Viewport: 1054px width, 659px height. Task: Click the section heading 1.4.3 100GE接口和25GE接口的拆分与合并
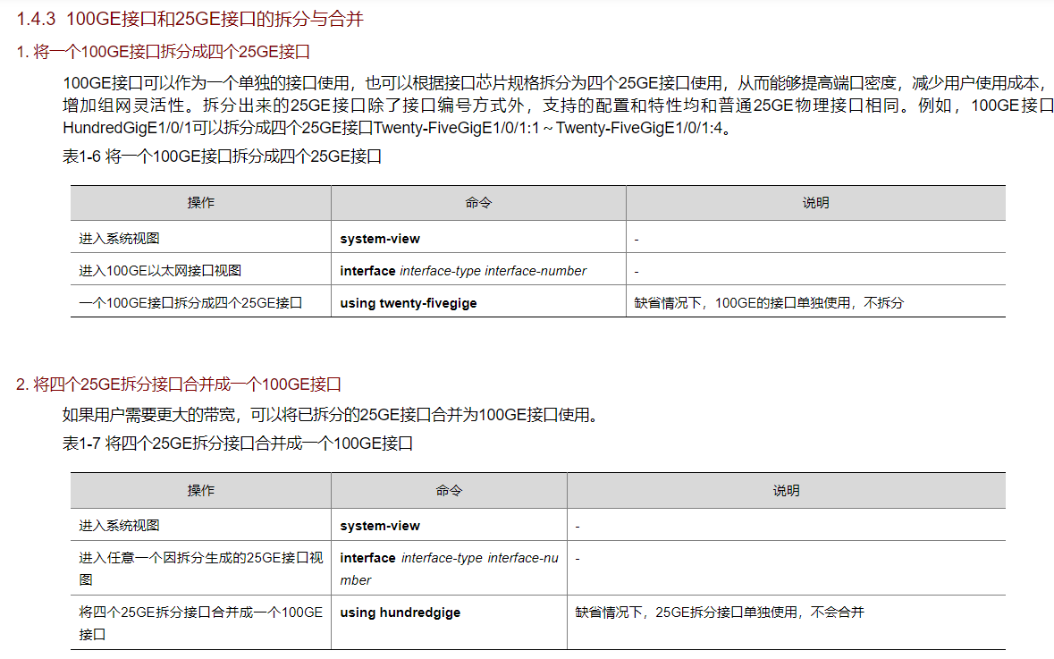(190, 19)
